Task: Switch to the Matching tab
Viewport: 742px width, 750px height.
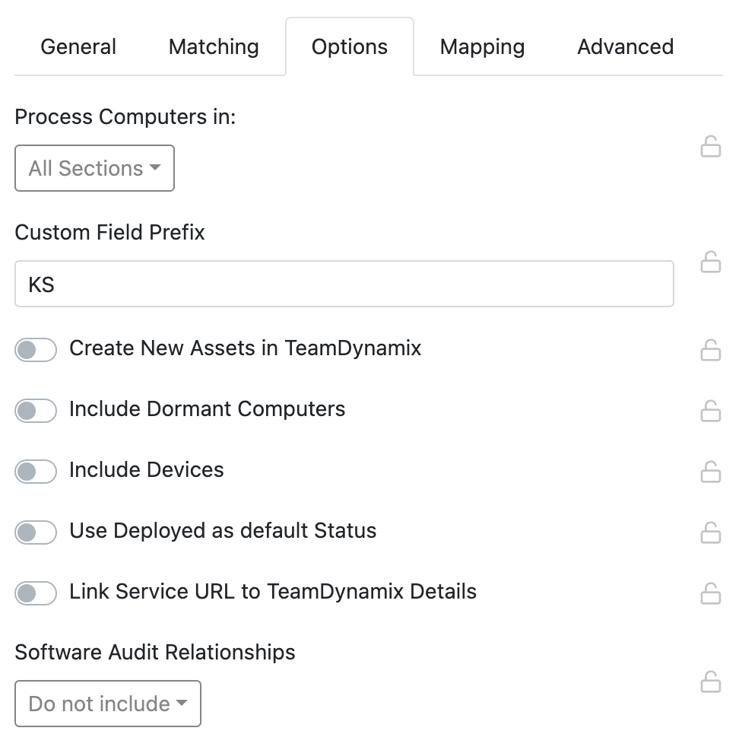Action: [x=213, y=46]
